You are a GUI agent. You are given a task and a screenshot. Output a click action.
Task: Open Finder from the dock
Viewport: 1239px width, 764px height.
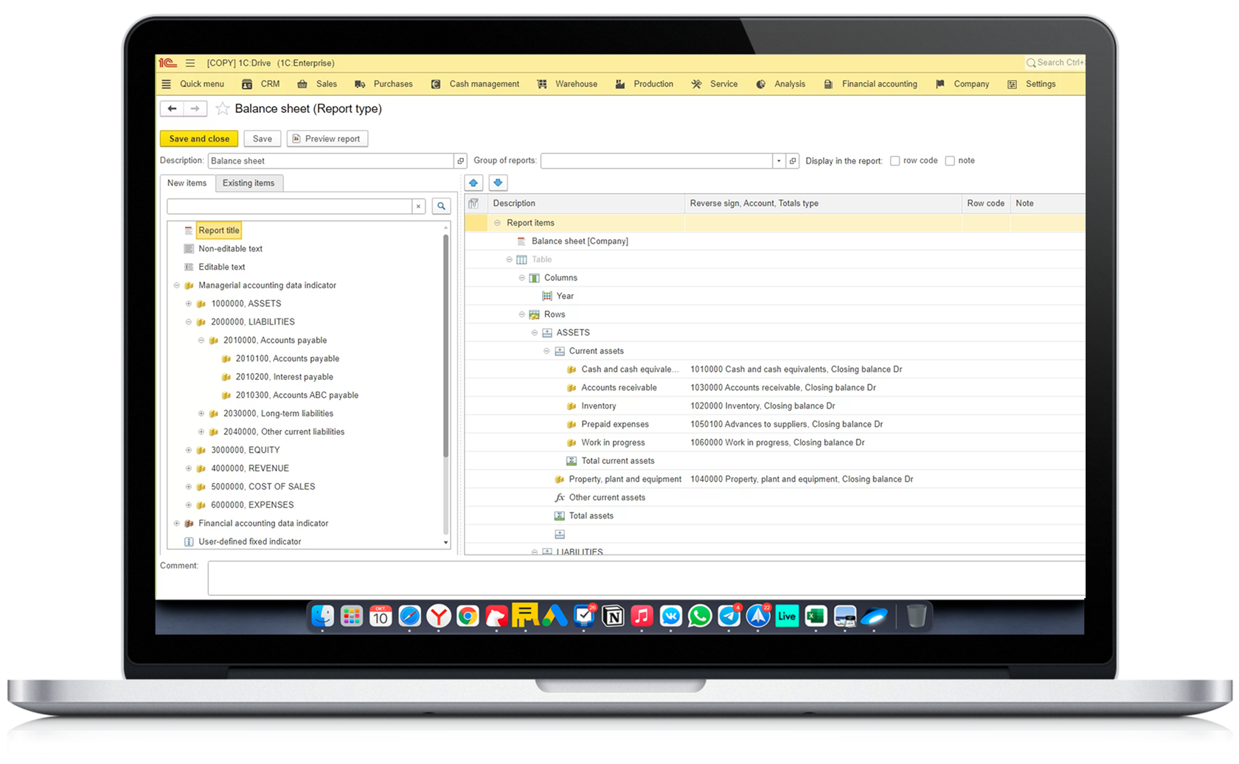point(322,616)
